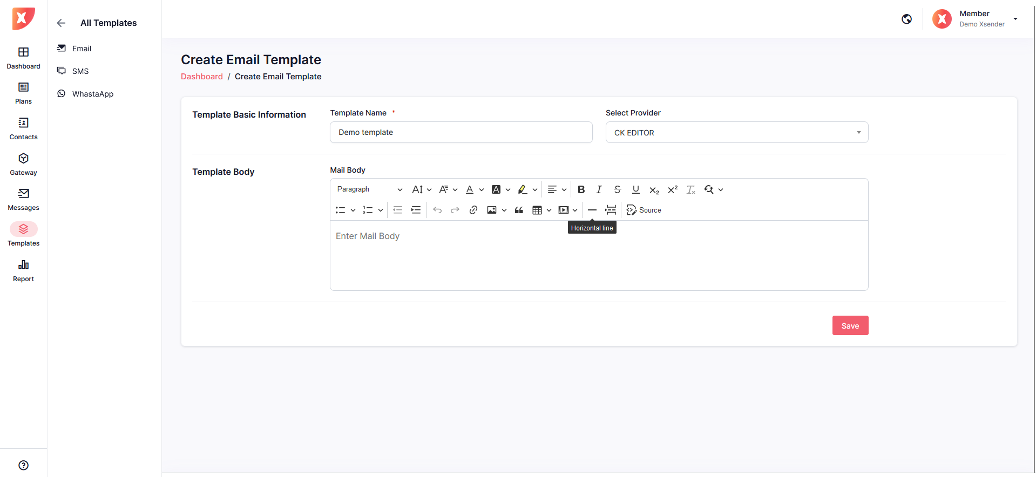Toggle underline formatting
The width and height of the screenshot is (1036, 477).
635,189
